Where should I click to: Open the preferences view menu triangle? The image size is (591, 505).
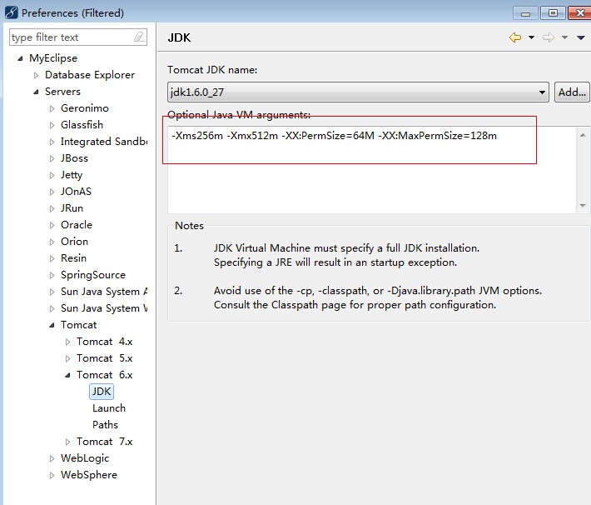[x=581, y=37]
